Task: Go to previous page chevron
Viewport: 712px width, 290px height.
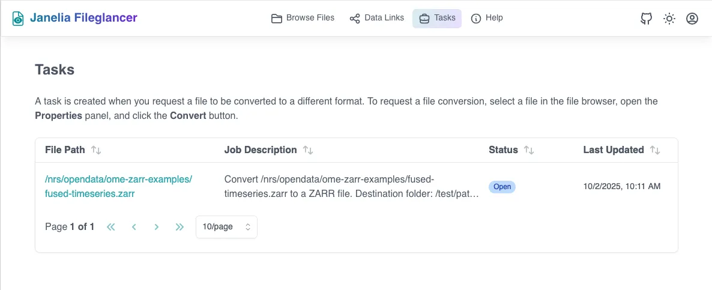Action: (134, 227)
